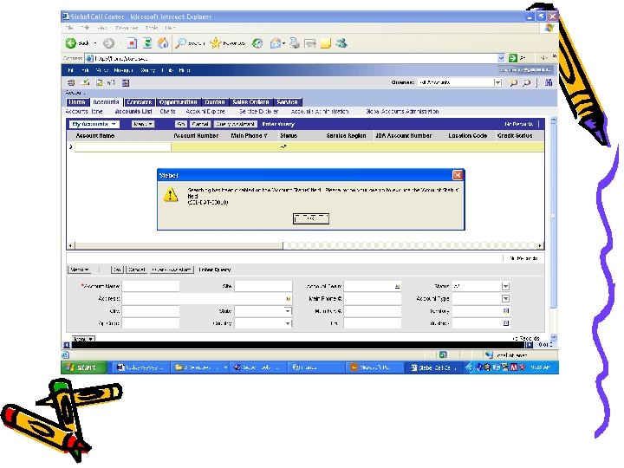Click the Print icon in the IE toolbar
Screen dimensions: 624x468
pyautogui.click(x=295, y=43)
